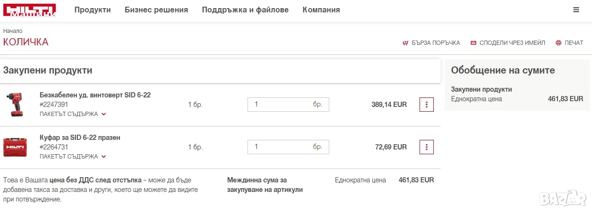Open product link Куфар за SID 6-22 празен
Viewport: 592px width, 212px height.
[80, 138]
